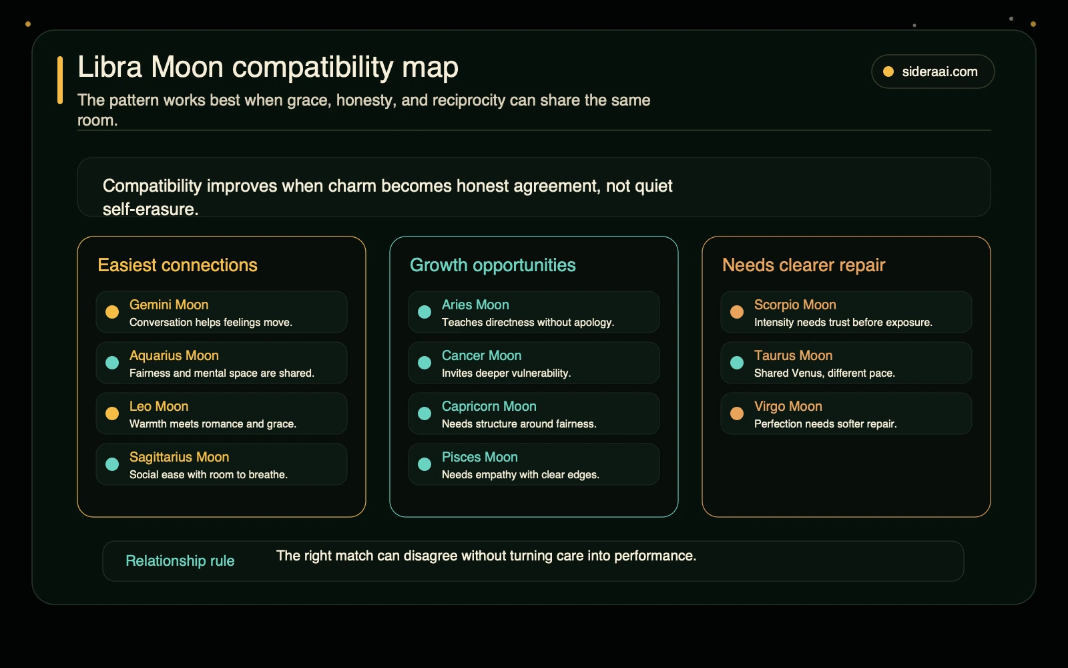Click 'Warmth meets romance and grace.' text

(213, 424)
